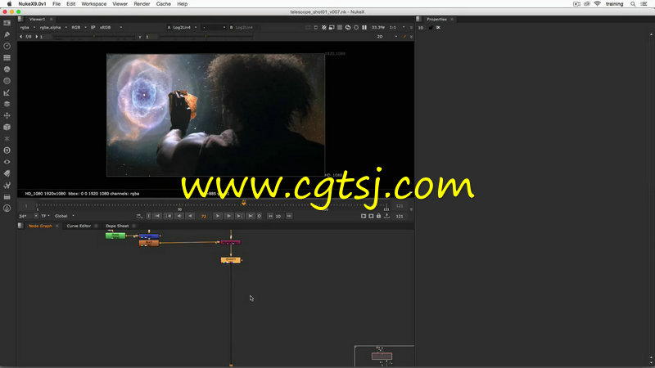Viewport: 655px width, 368px height.
Task: Open the Other nodes toolbar menu
Action: tap(7, 197)
